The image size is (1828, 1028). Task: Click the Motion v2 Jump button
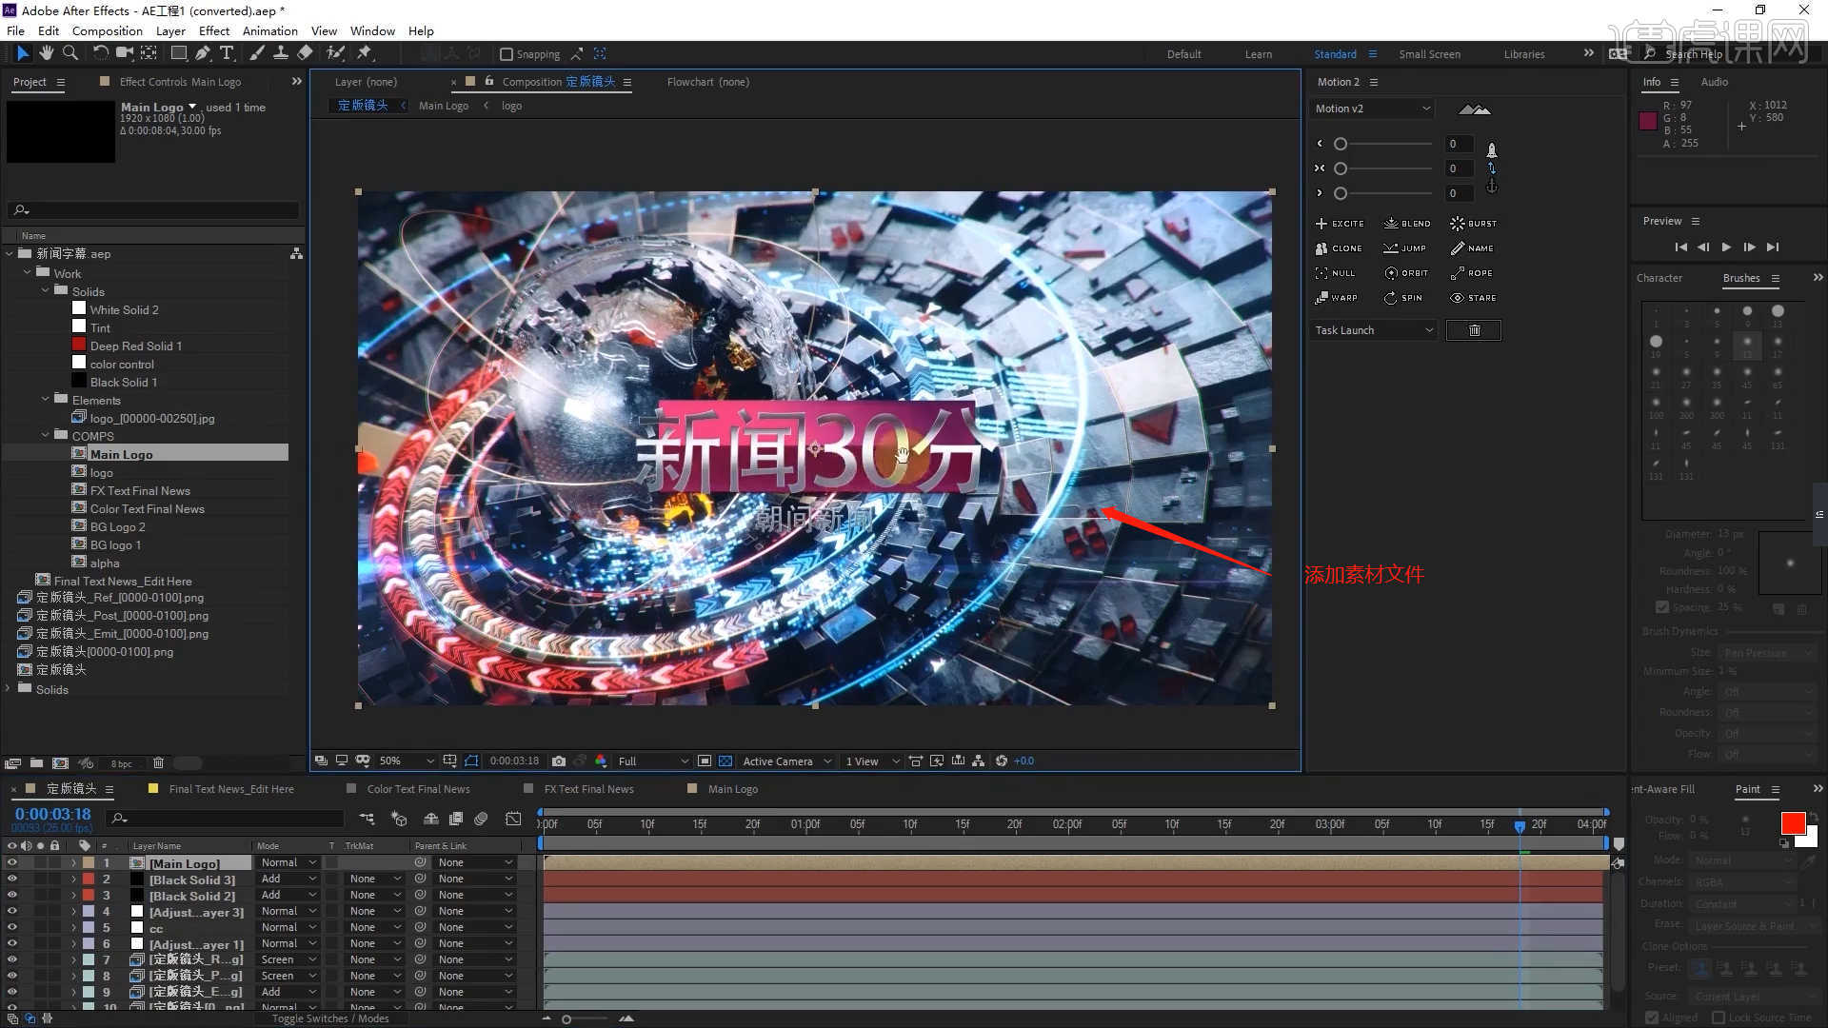(x=1405, y=248)
